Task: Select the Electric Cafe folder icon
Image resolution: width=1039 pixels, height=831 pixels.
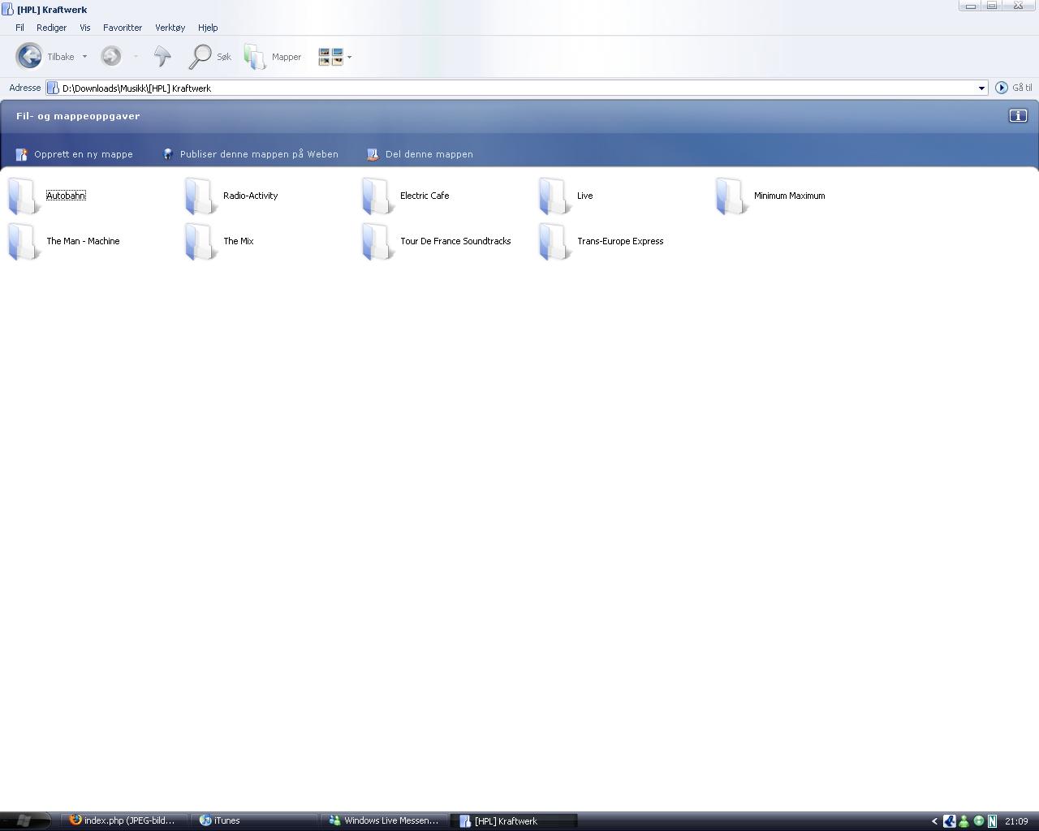Action: coord(377,196)
